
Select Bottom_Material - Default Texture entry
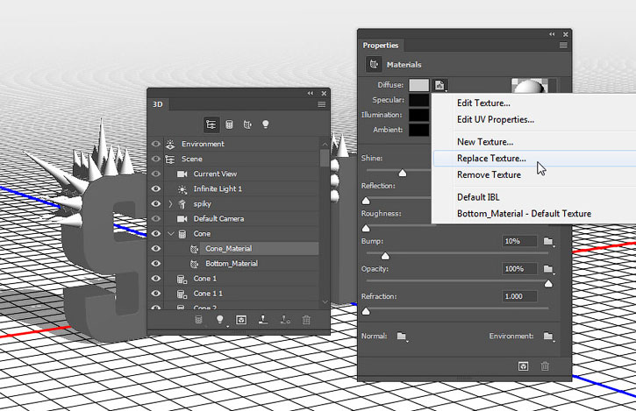pos(524,214)
